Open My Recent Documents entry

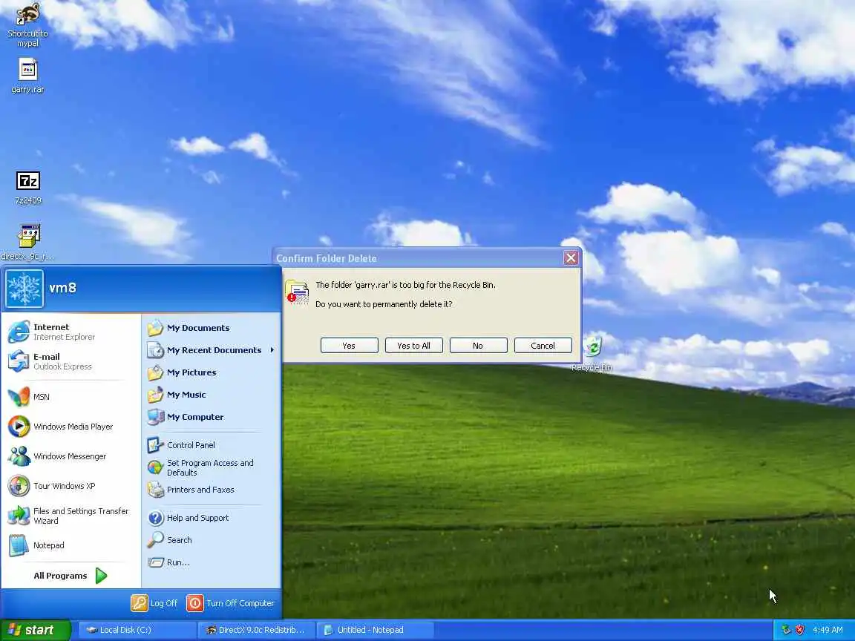point(211,350)
